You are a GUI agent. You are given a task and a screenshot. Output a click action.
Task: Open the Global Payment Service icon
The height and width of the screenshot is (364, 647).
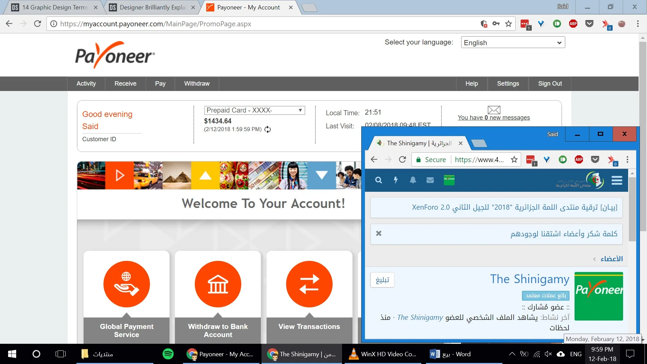click(126, 284)
